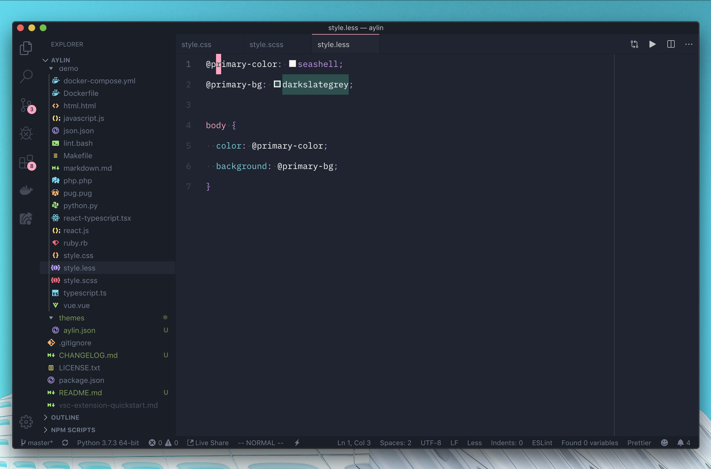Click the seashell color swatch
Viewport: 711px width, 469px height.
pos(292,64)
